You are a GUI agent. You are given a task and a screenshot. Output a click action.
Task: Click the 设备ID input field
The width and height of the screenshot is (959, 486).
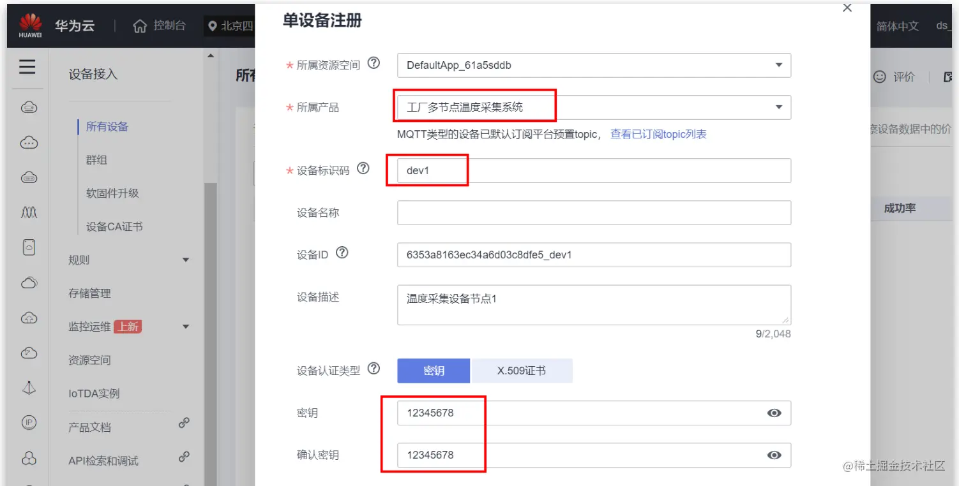coord(594,255)
